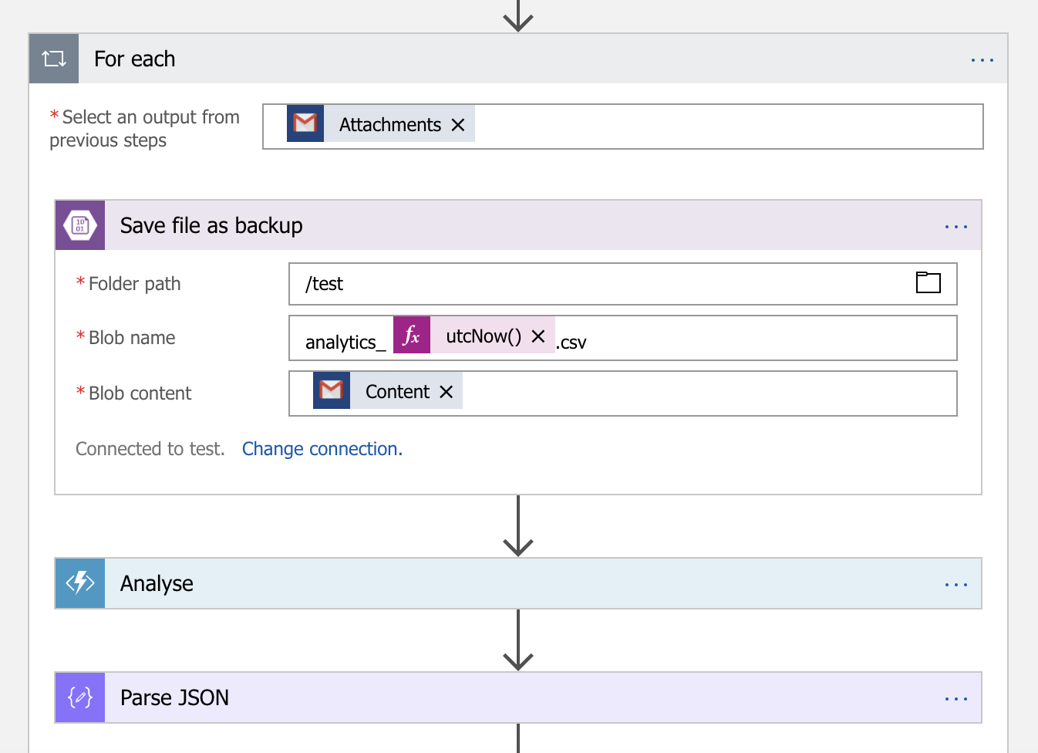This screenshot has width=1038, height=753.
Task: Open the Parse JSON ellipsis menu
Action: click(955, 698)
